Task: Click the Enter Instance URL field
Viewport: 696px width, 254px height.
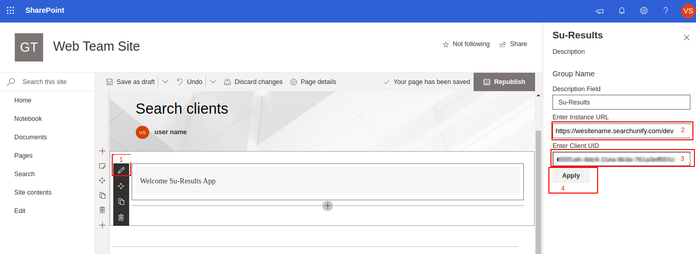Action: click(615, 131)
